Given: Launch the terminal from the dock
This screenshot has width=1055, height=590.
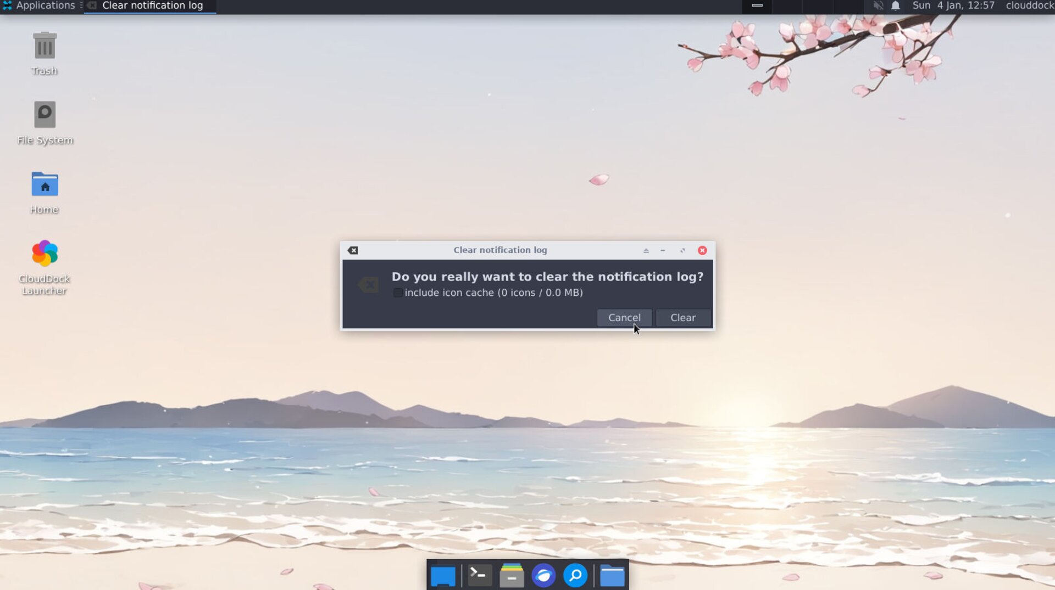Looking at the screenshot, I should (x=479, y=576).
